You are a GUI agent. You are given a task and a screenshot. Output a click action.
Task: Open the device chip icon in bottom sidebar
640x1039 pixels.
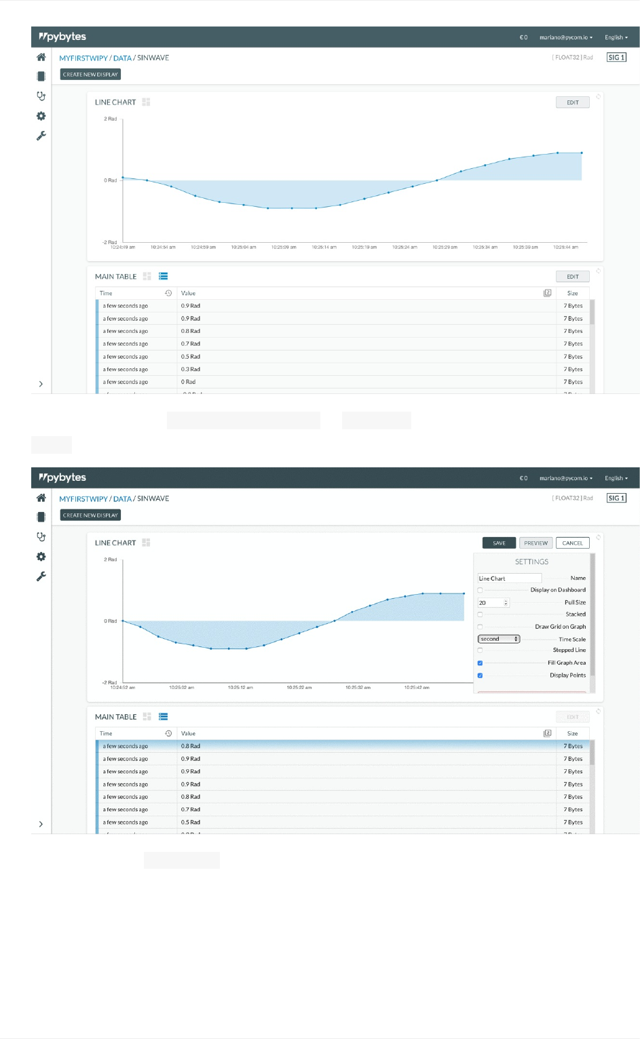click(41, 517)
